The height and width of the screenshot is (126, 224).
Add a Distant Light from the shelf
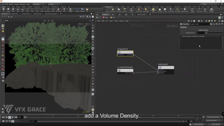coord(146,10)
